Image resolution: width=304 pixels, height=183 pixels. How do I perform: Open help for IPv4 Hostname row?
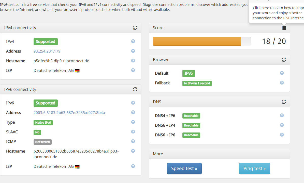pyautogui.click(x=133, y=61)
